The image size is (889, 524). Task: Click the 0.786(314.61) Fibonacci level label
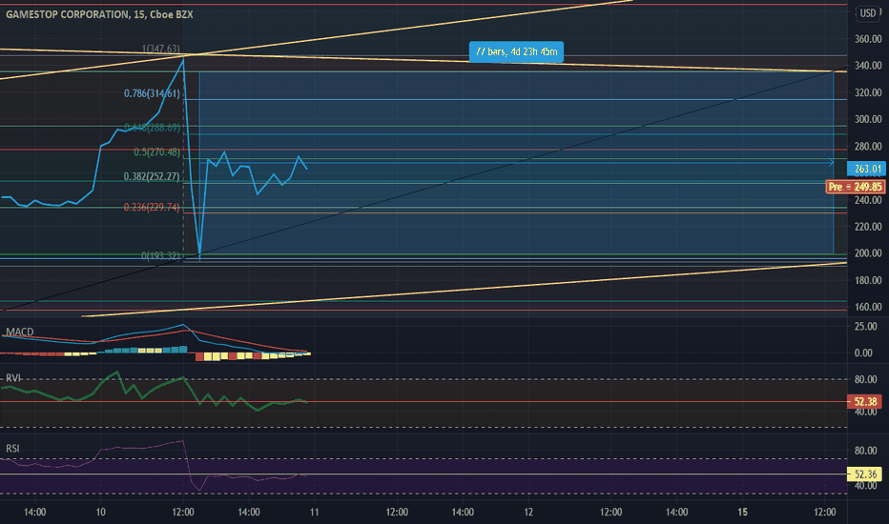click(x=152, y=93)
